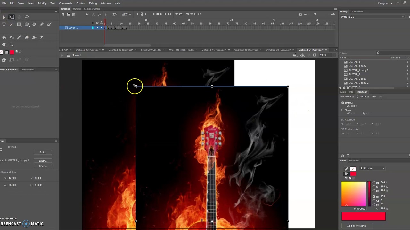
Task: Select the Eraser tool
Action: [x=27, y=37]
